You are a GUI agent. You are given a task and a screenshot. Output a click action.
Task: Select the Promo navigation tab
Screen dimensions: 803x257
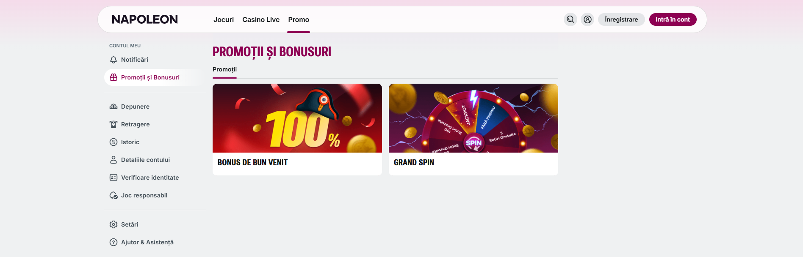pyautogui.click(x=299, y=19)
